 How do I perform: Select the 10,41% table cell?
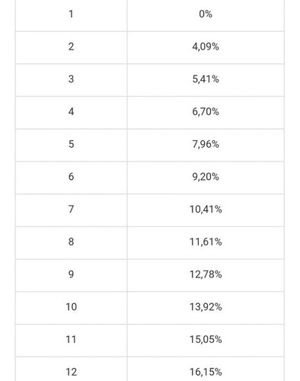pyautogui.click(x=206, y=210)
